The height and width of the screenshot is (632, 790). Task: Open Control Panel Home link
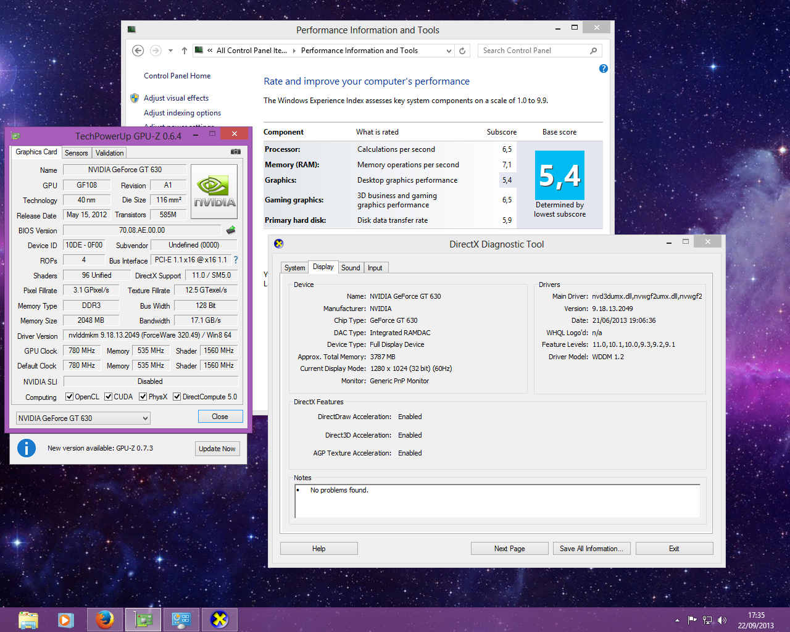coord(177,76)
